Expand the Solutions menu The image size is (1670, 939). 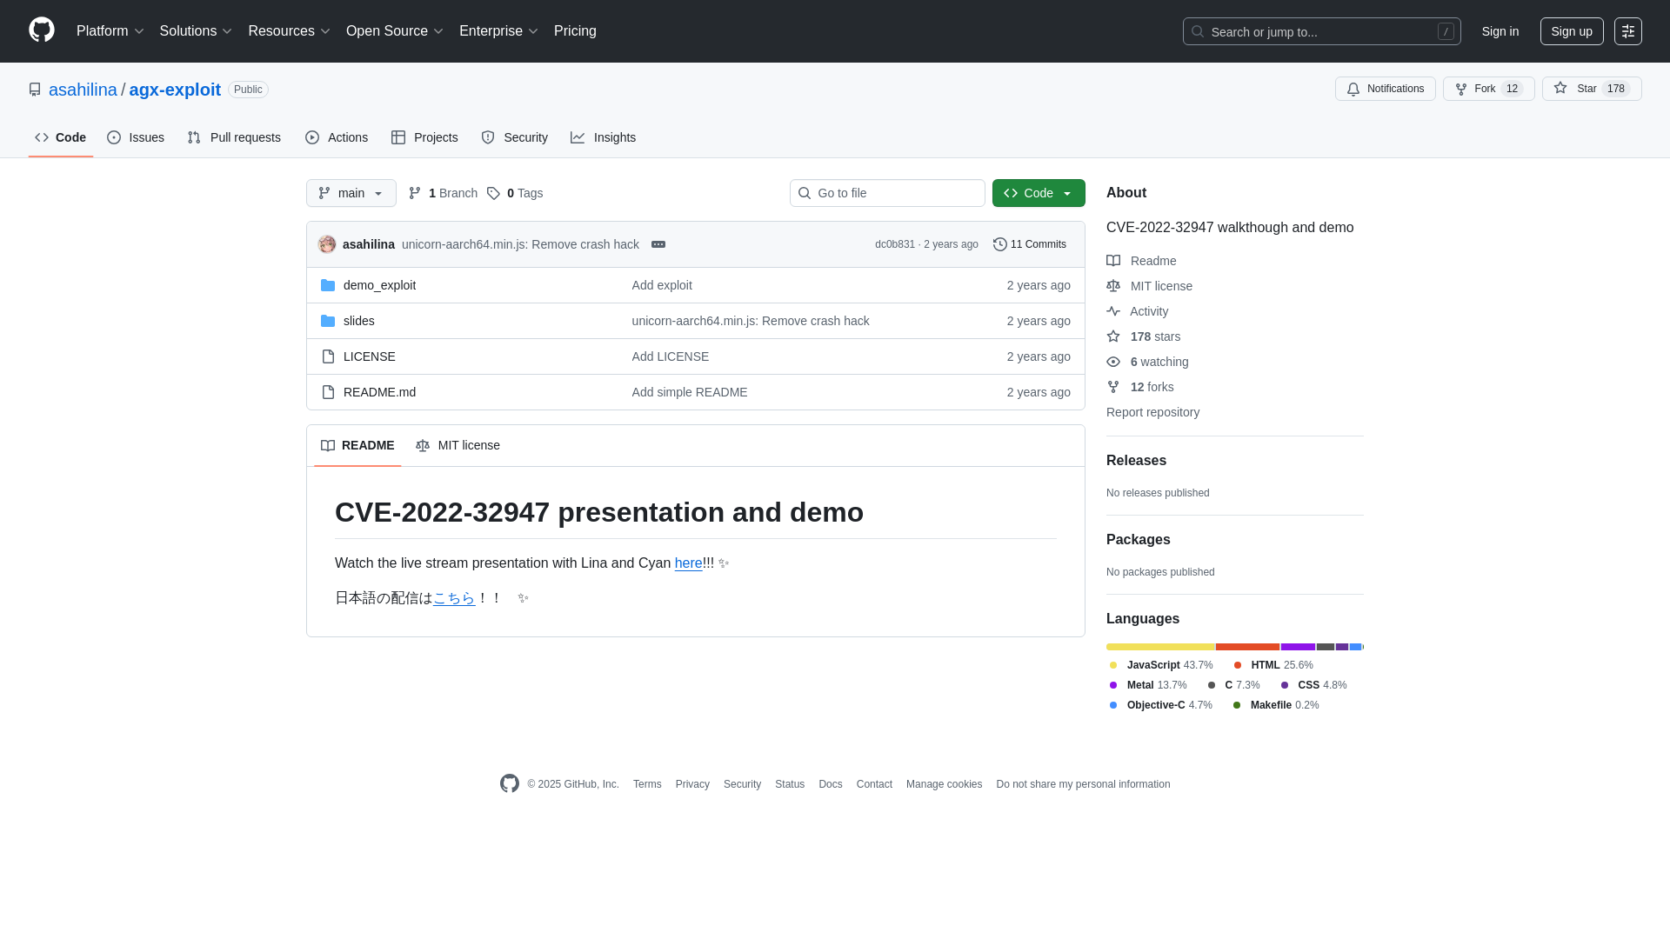pyautogui.click(x=197, y=31)
